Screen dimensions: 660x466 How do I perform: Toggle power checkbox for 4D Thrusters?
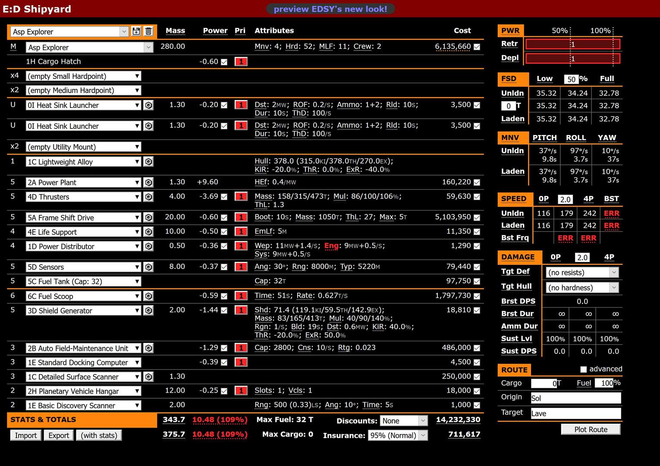tap(224, 197)
